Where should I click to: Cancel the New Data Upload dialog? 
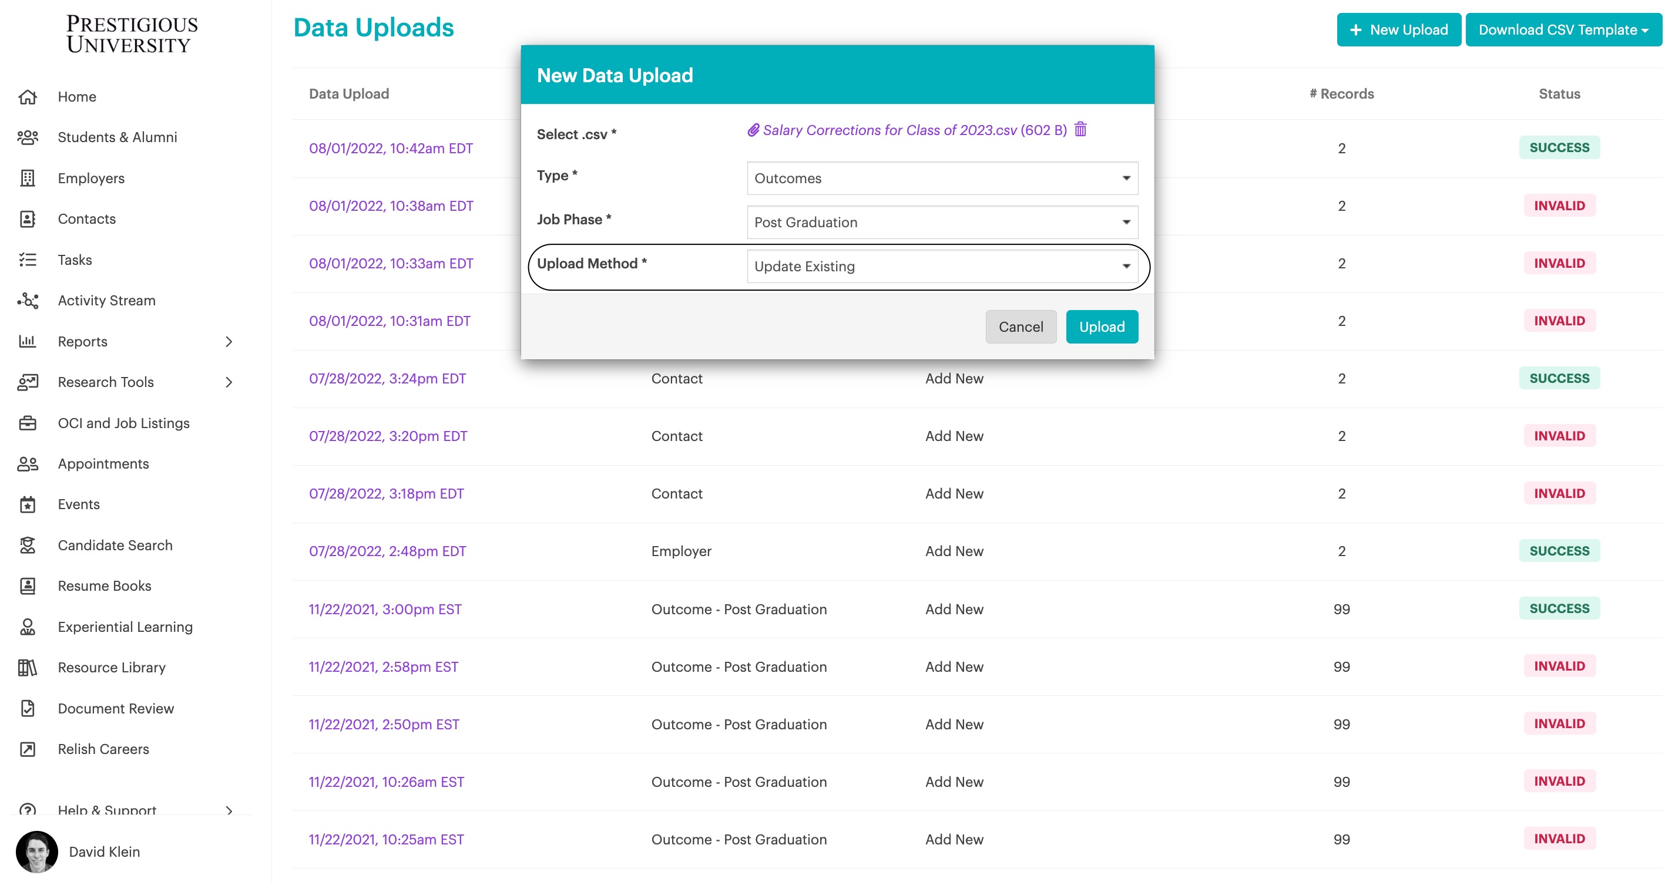tap(1021, 326)
